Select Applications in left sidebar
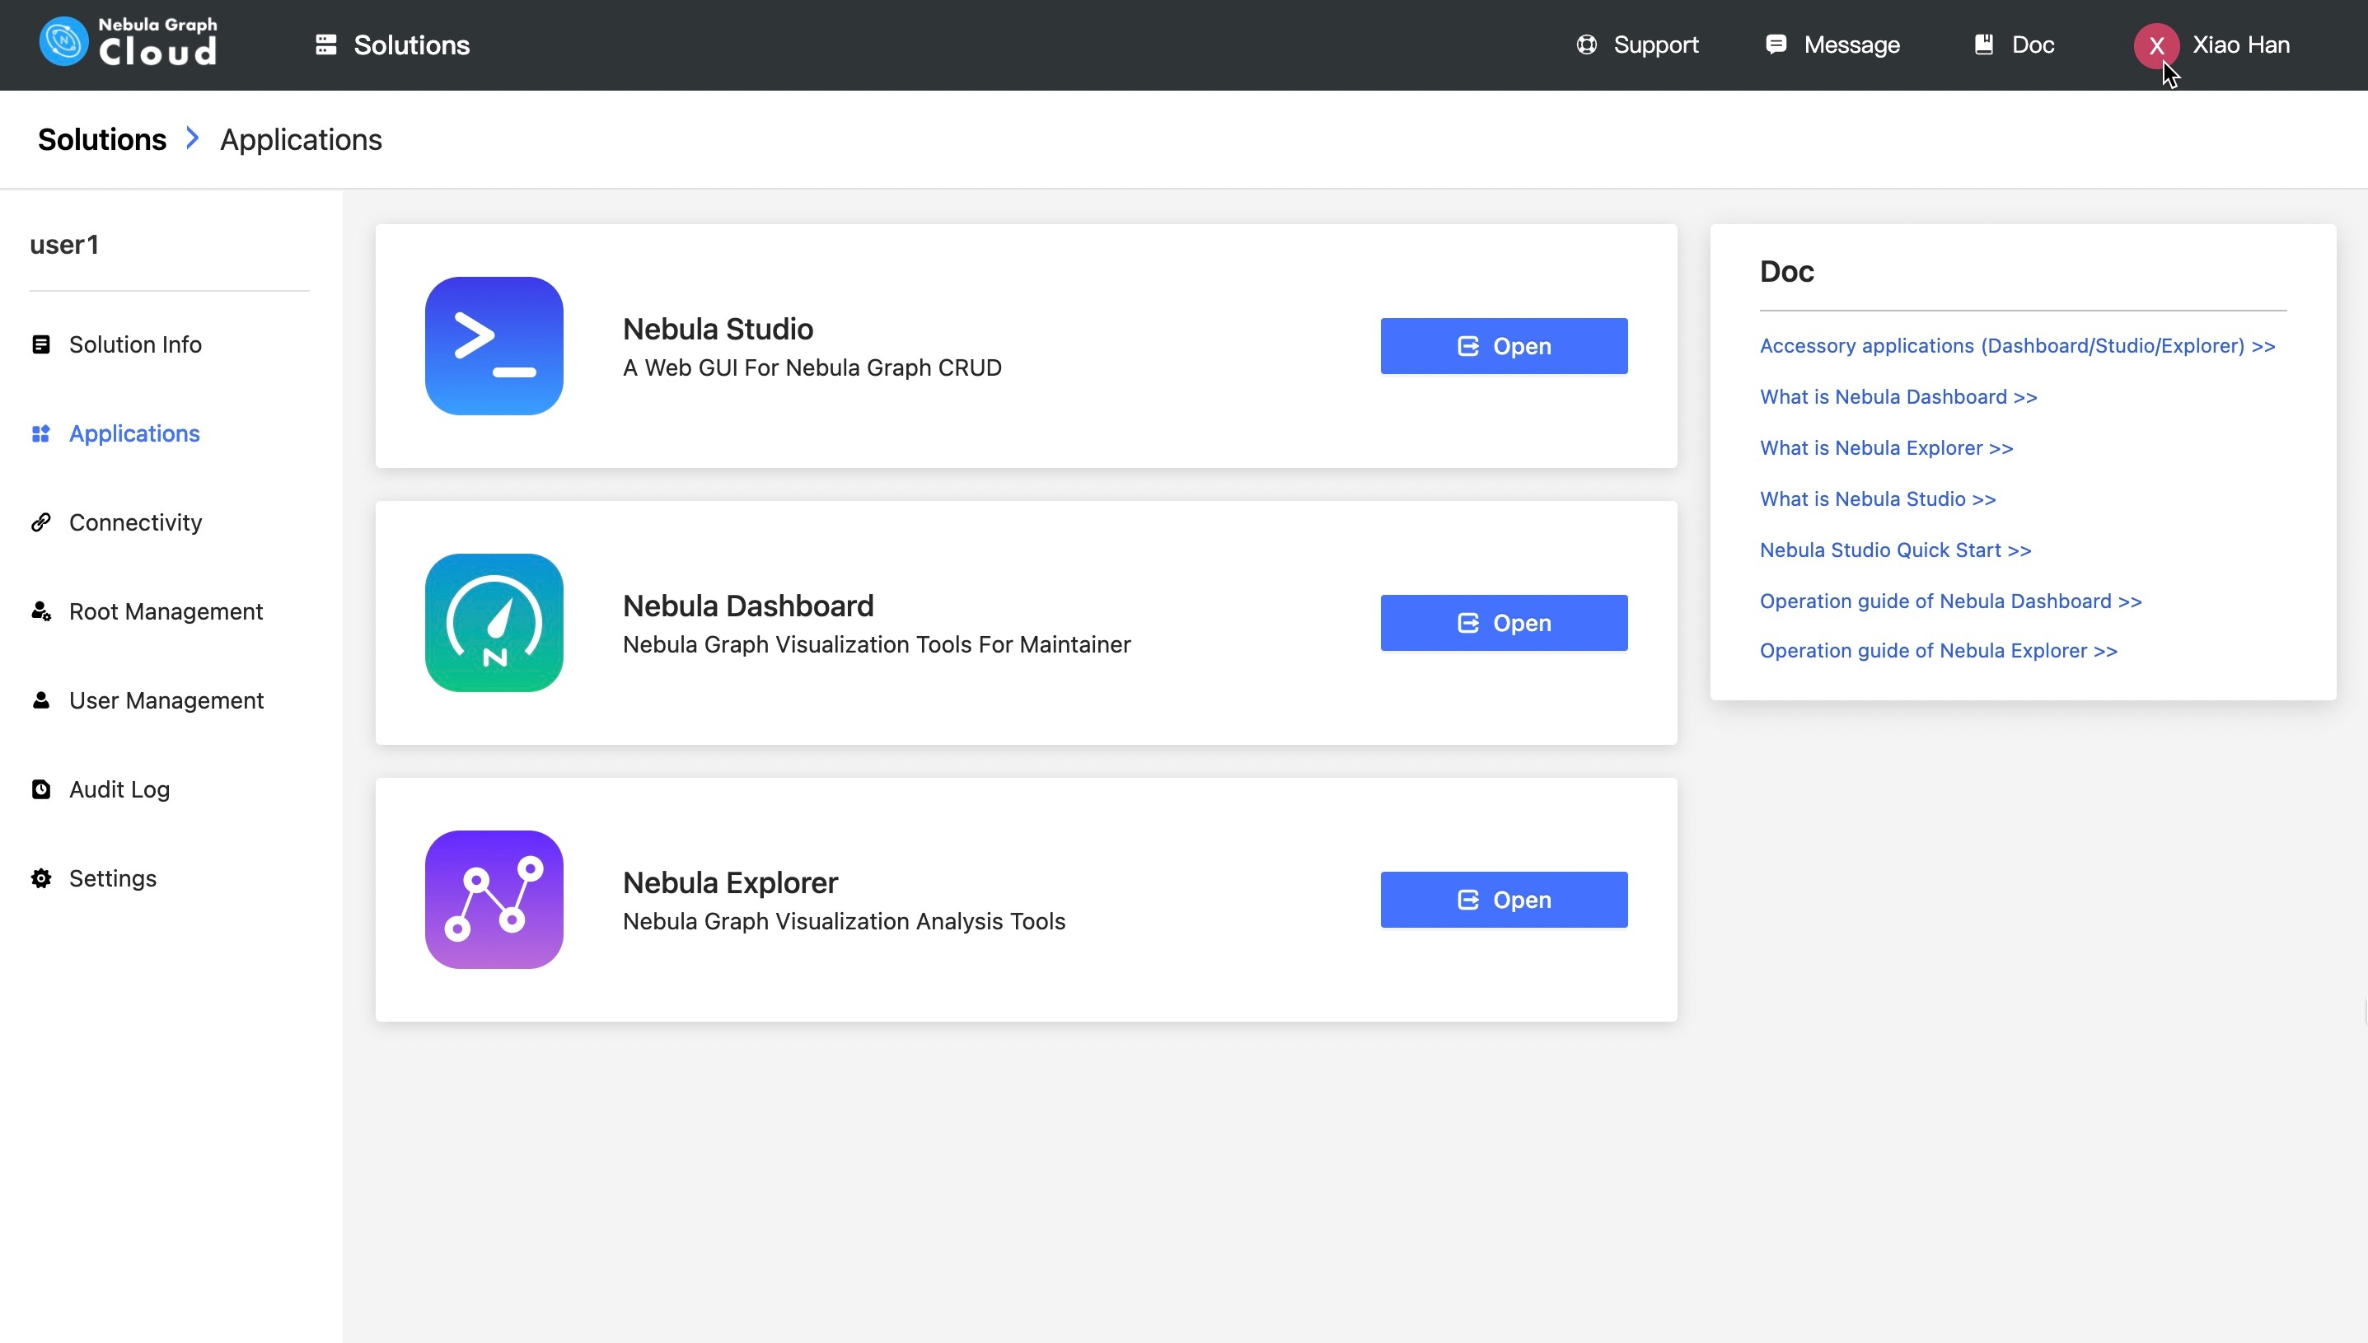Image resolution: width=2368 pixels, height=1343 pixels. pyautogui.click(x=135, y=433)
